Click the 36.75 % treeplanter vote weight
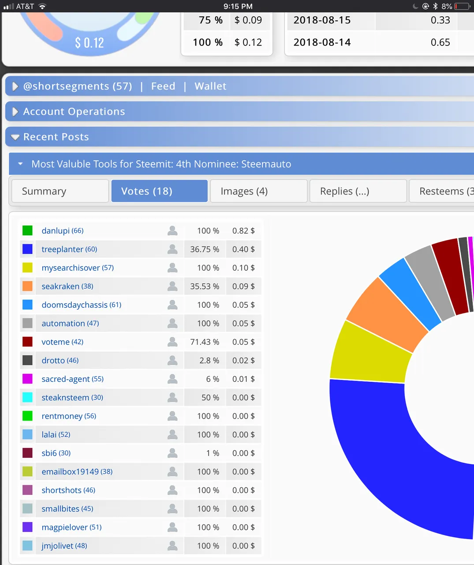 [205, 249]
